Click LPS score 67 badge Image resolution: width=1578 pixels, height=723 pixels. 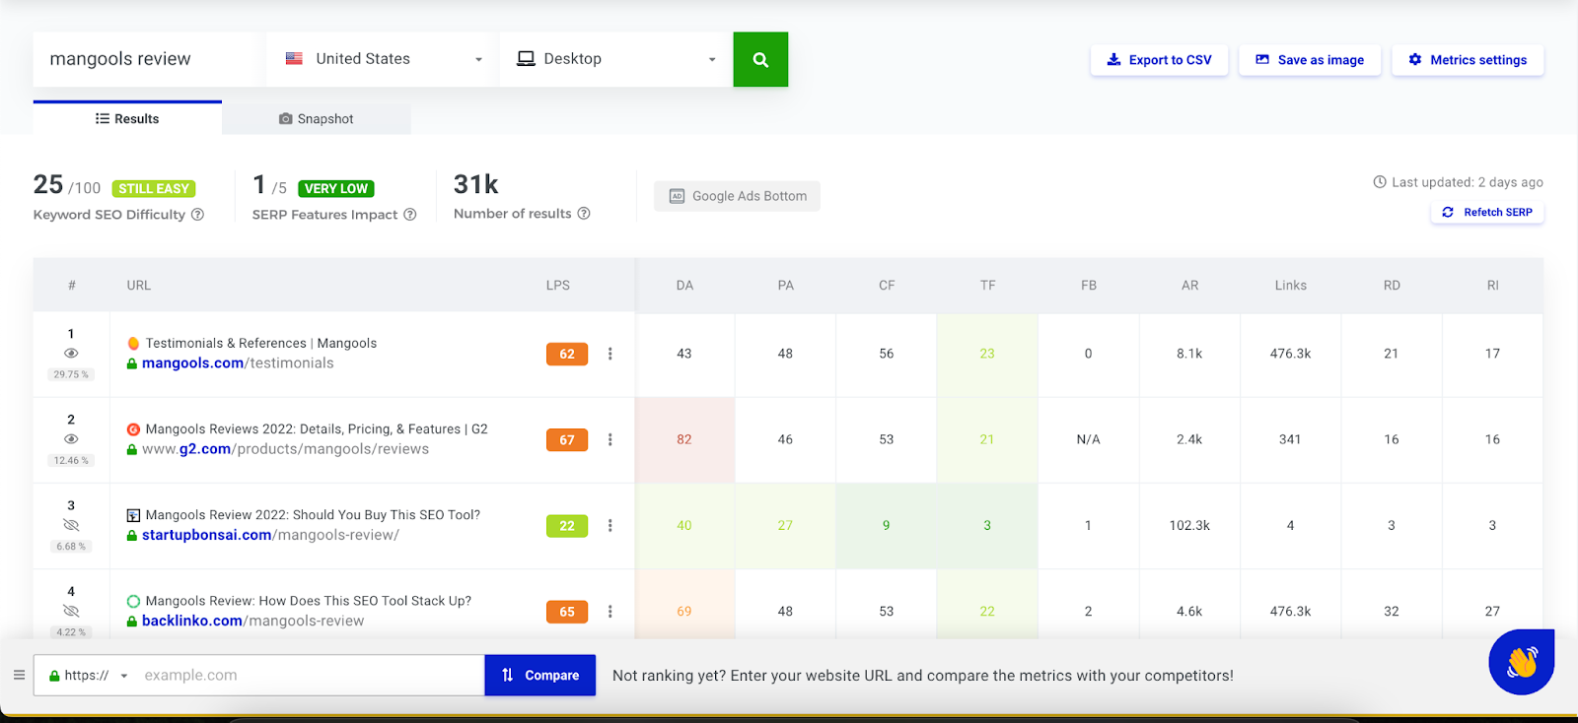567,439
